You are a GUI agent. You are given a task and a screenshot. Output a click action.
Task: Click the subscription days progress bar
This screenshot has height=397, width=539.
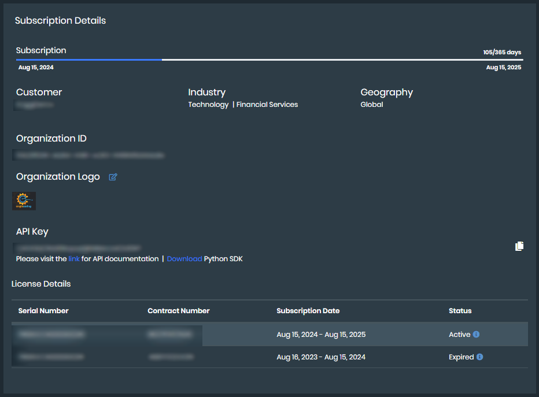tap(269, 59)
